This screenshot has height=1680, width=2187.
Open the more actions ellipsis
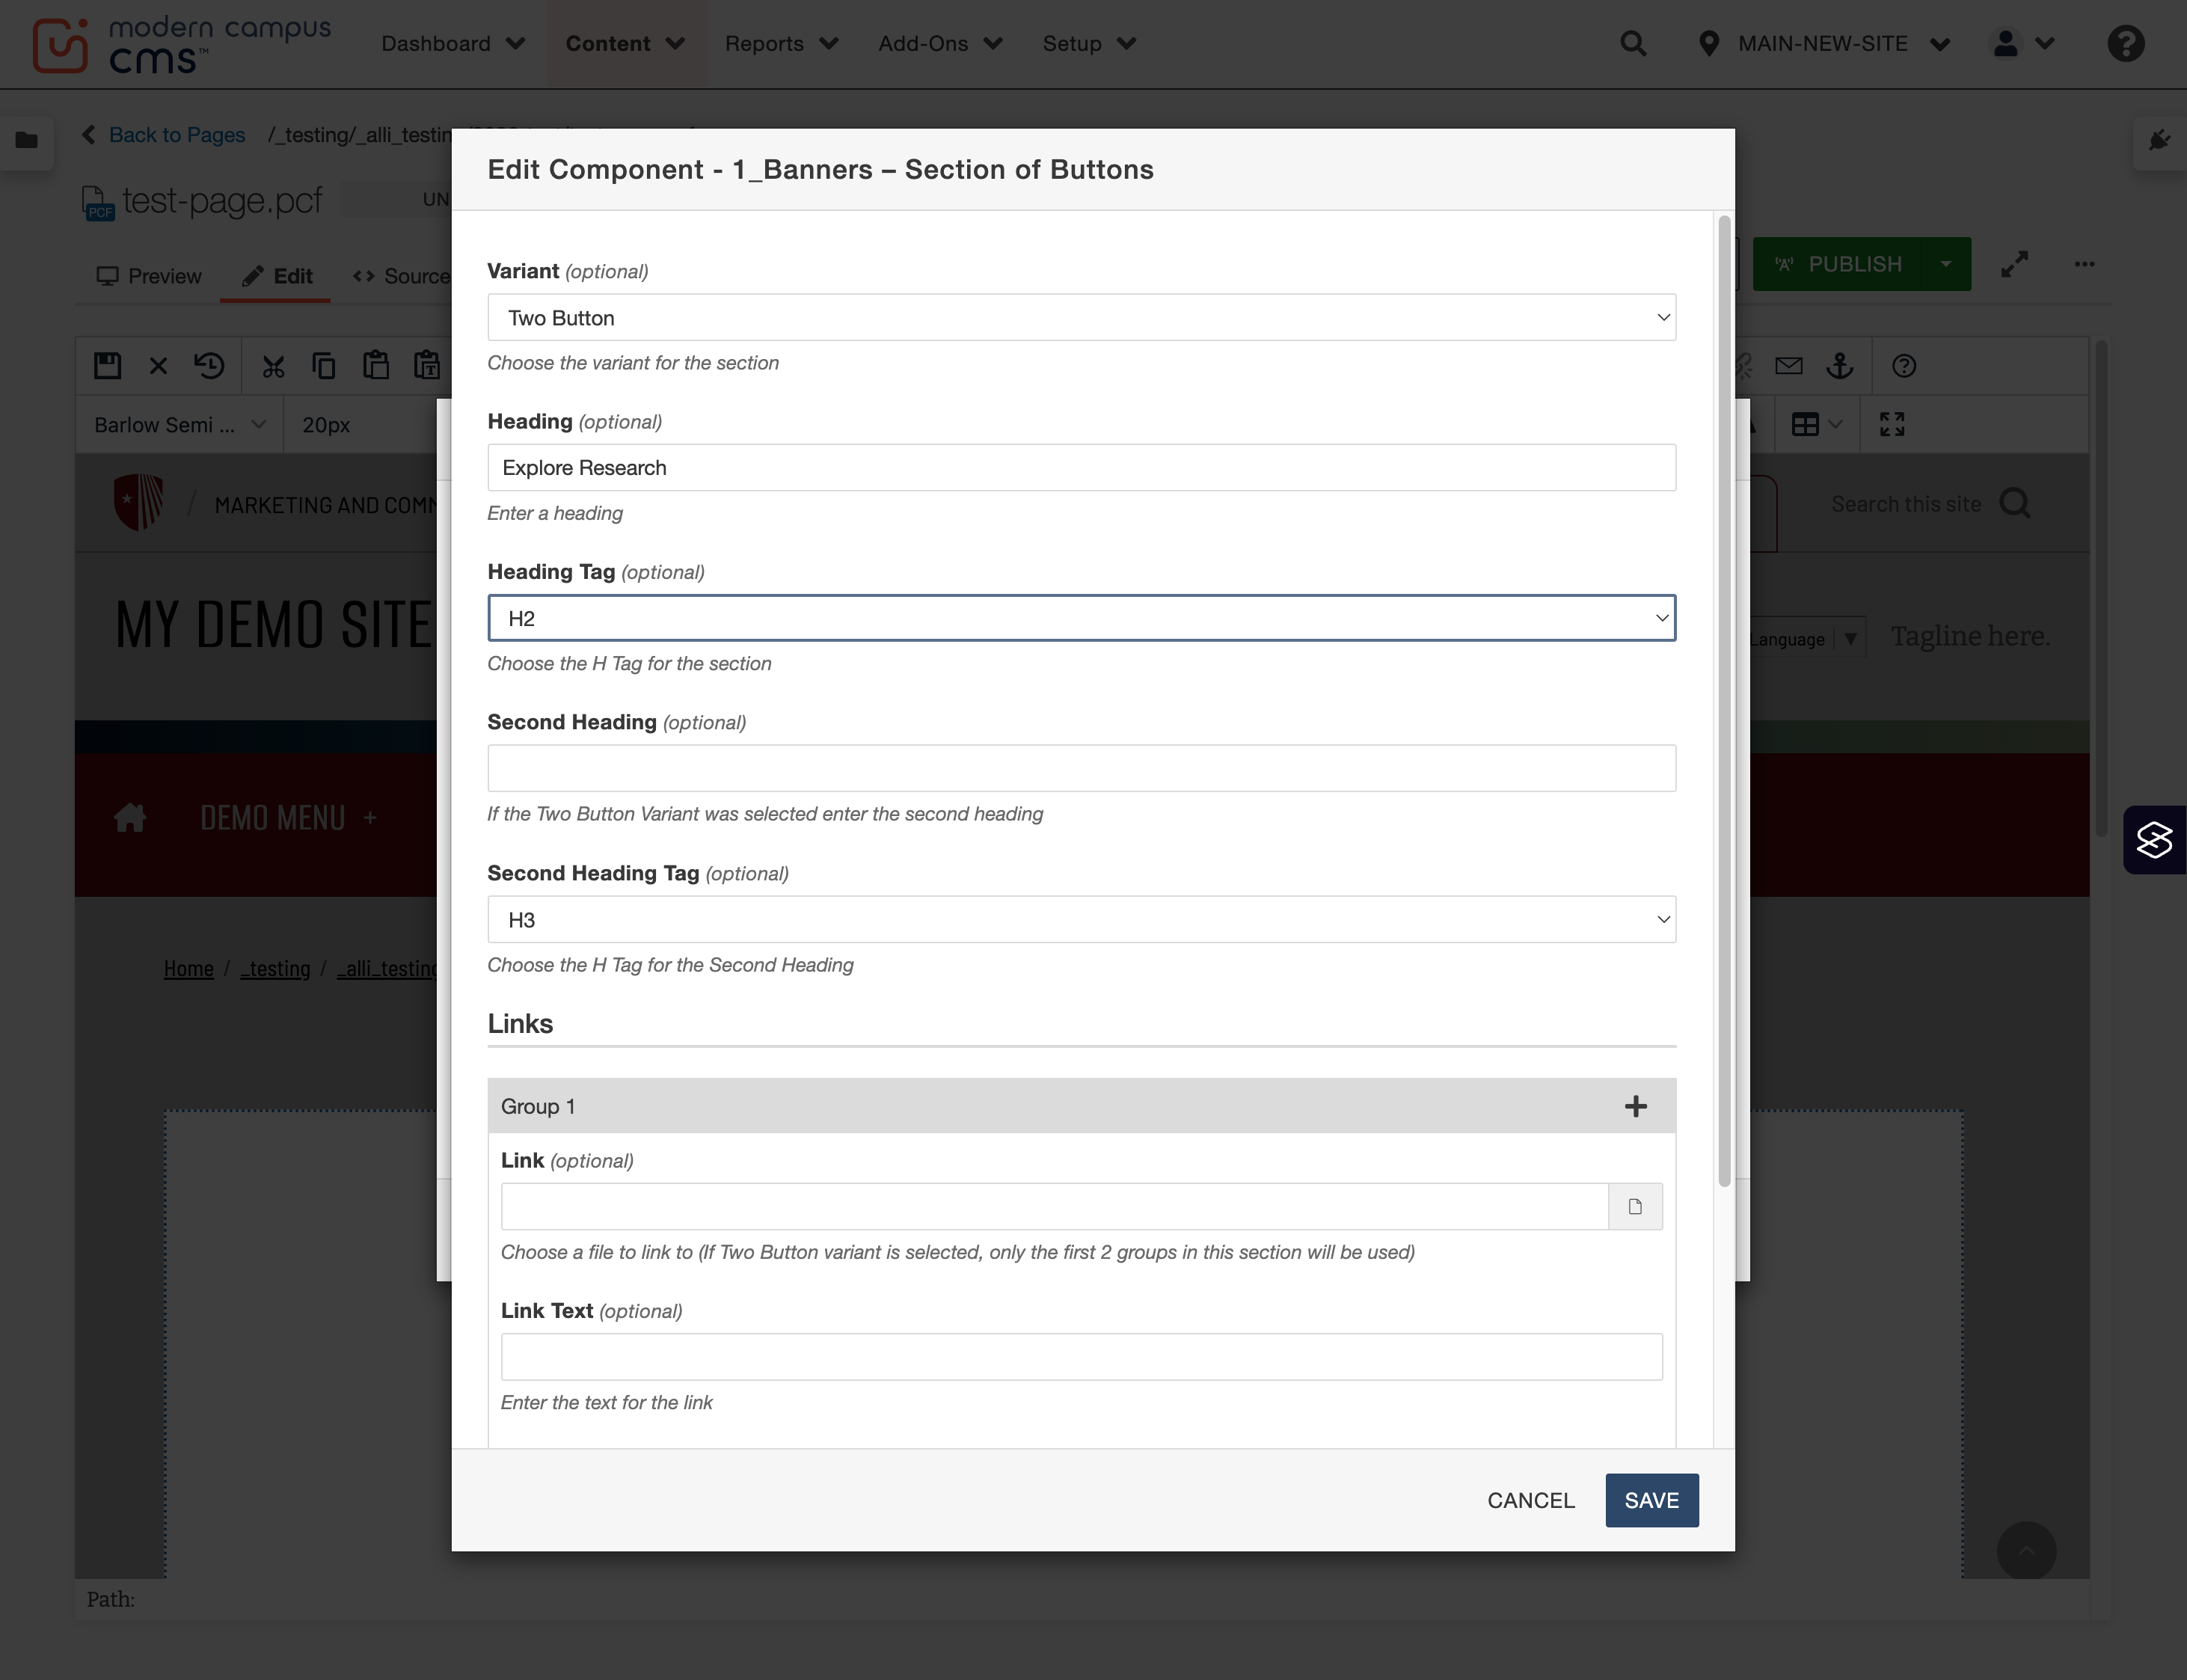(x=2084, y=264)
